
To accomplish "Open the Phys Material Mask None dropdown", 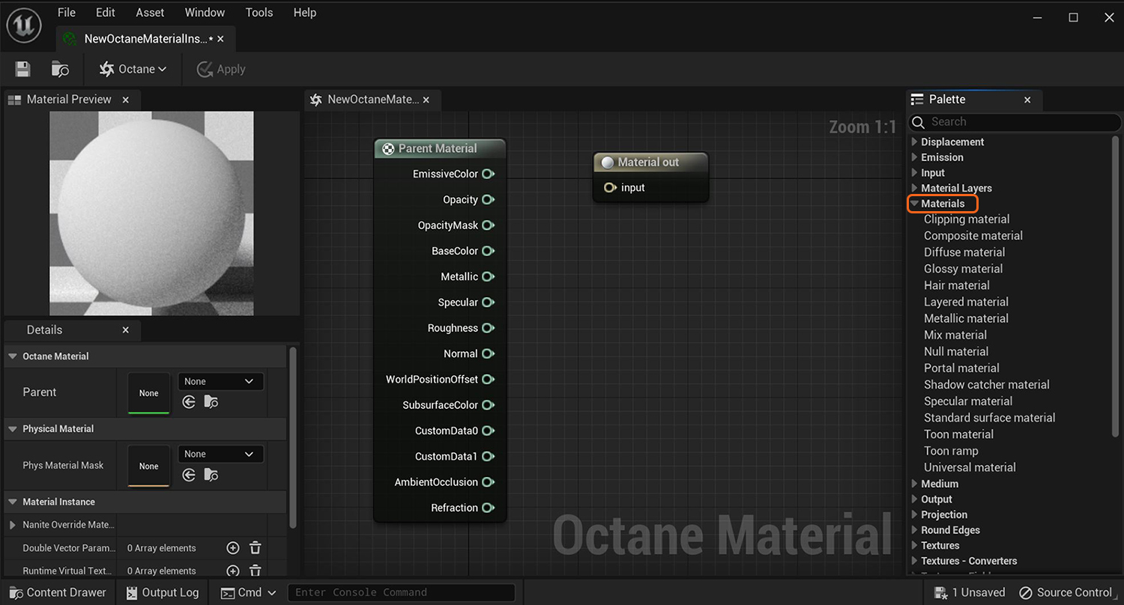I will [220, 454].
